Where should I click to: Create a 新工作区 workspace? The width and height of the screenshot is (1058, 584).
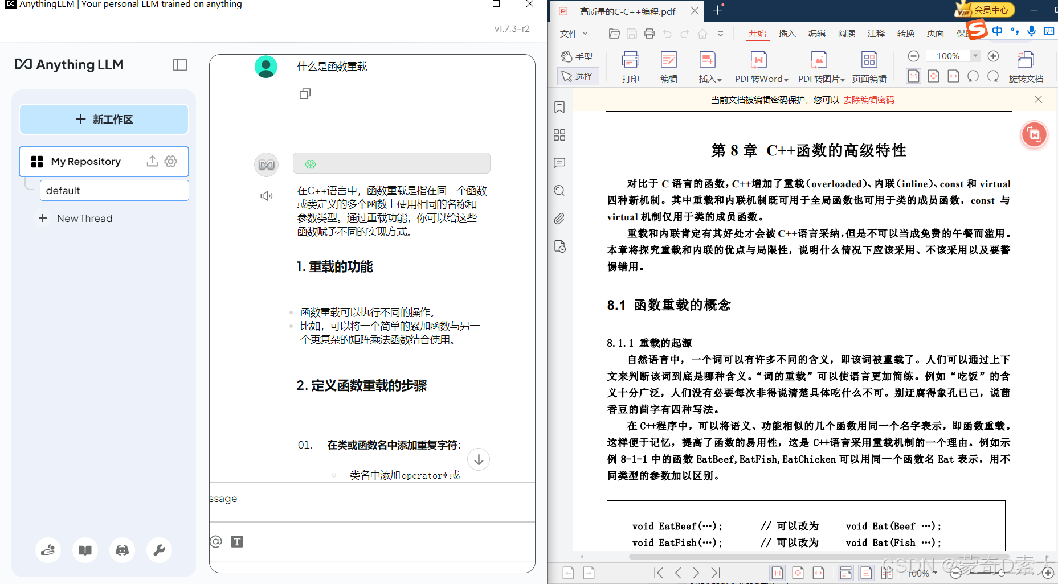tap(104, 120)
